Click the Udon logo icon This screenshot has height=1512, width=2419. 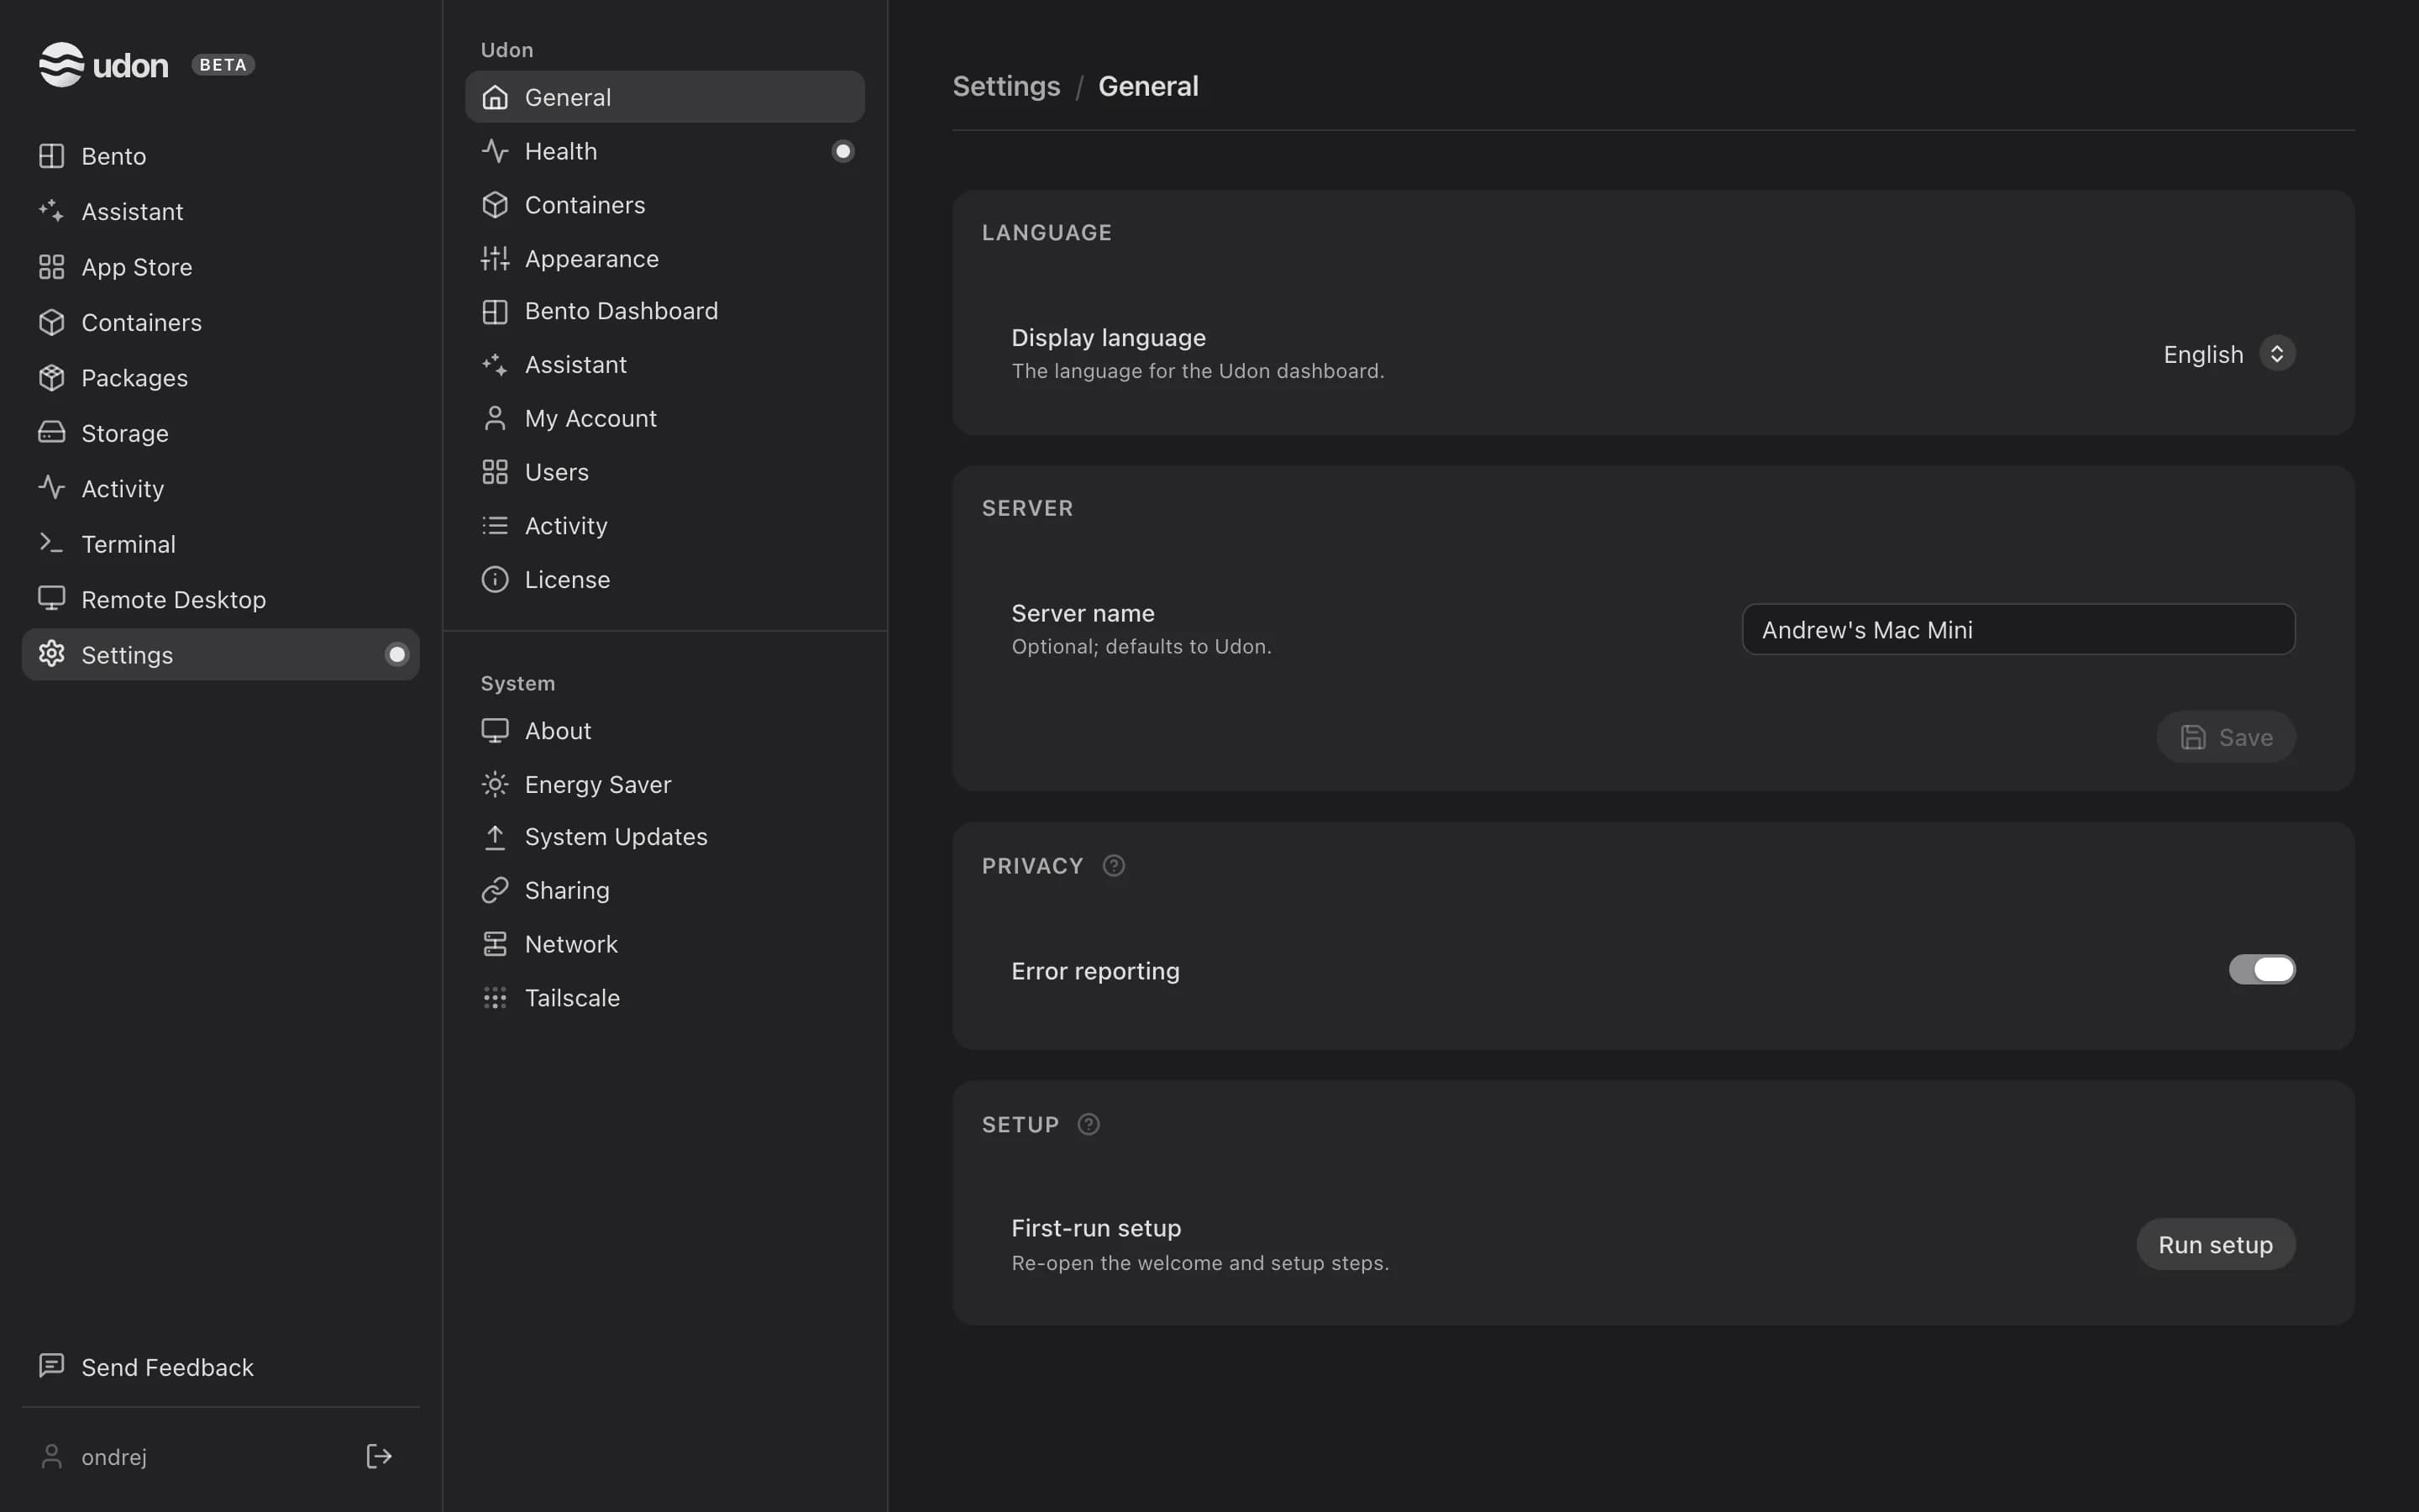(61, 65)
